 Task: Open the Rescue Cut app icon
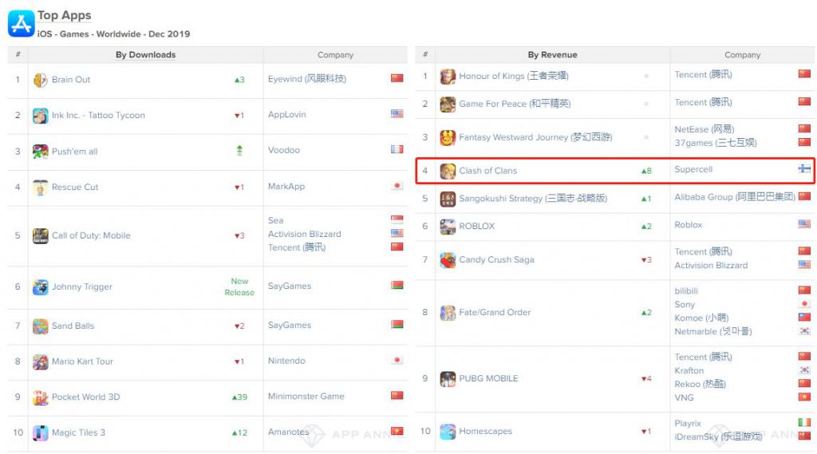pos(40,187)
